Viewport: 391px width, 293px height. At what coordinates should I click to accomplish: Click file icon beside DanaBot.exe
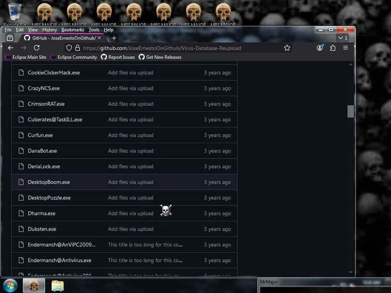pyautogui.click(x=21, y=151)
